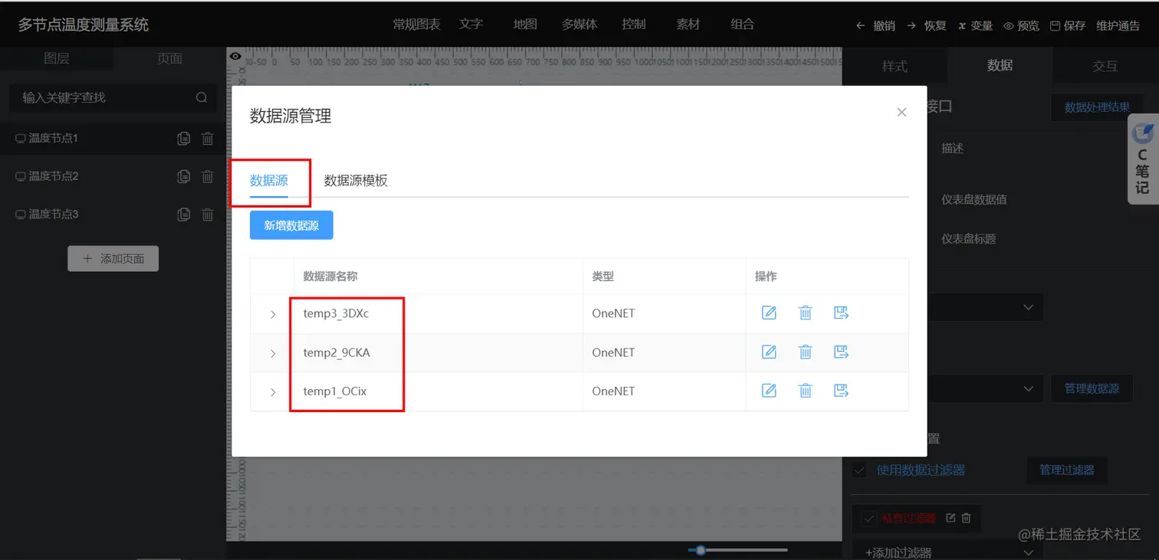1159x560 pixels.
Task: Edit the temp2_9CKA data source
Action: 769,352
